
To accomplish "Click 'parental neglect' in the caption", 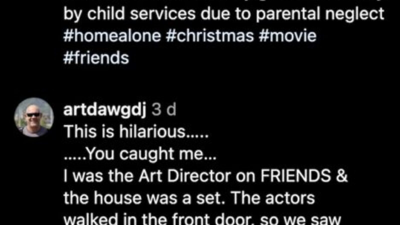I will coord(320,14).
